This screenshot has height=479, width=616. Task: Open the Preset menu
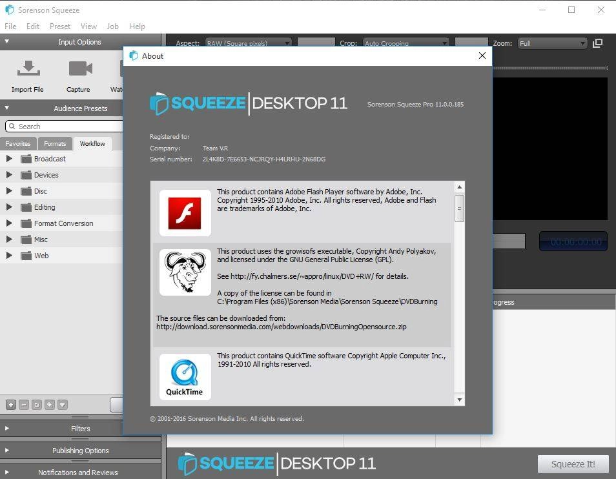[60, 26]
